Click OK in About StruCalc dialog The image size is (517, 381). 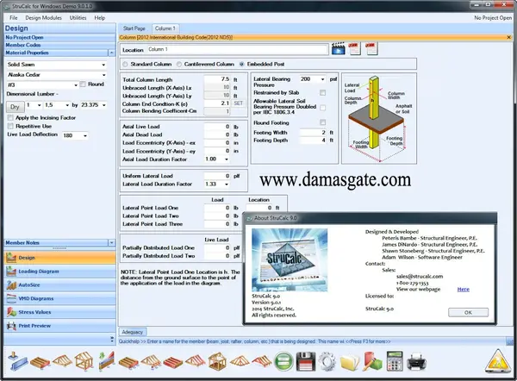point(468,312)
